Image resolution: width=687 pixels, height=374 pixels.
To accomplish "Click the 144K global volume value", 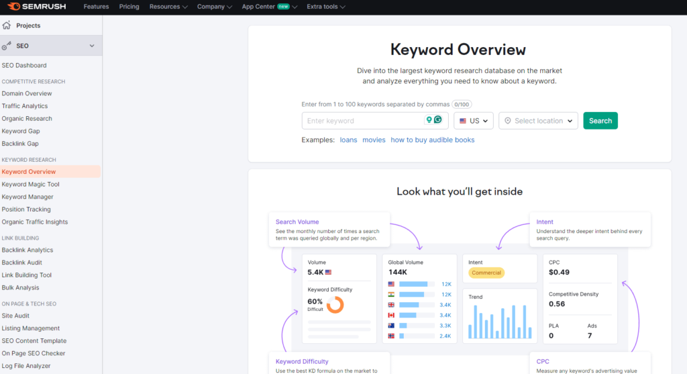I will click(397, 273).
